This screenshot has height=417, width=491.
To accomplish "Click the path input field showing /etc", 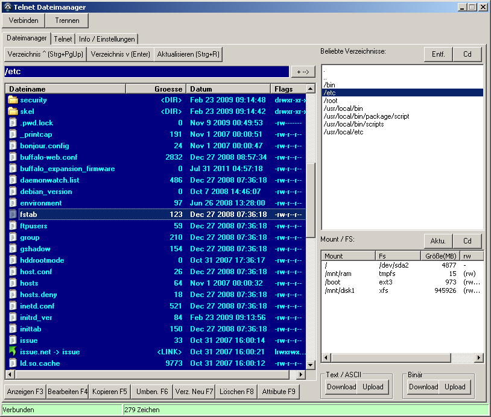I will (x=146, y=72).
